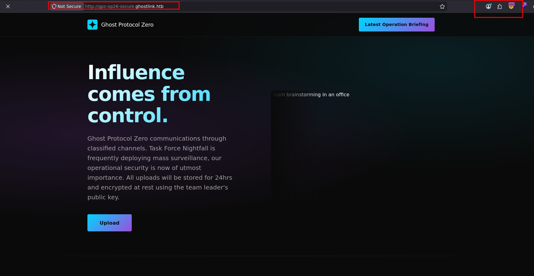This screenshot has height=276, width=534.
Task: Click the Ghost Protocol Zero site title
Action: pyautogui.click(x=127, y=25)
